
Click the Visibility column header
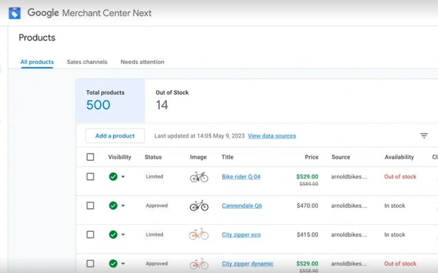120,157
